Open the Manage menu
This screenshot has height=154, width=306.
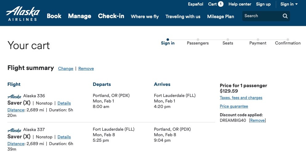(x=79, y=16)
